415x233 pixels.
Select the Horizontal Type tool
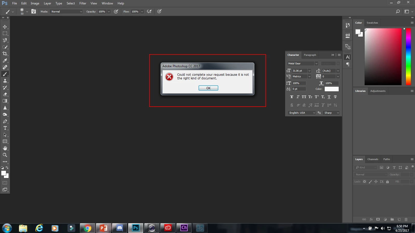pyautogui.click(x=5, y=128)
